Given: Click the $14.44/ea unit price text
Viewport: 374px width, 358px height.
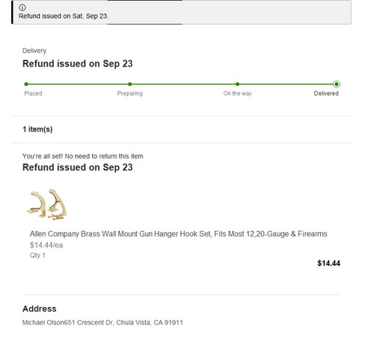Looking at the screenshot, I should tap(46, 245).
